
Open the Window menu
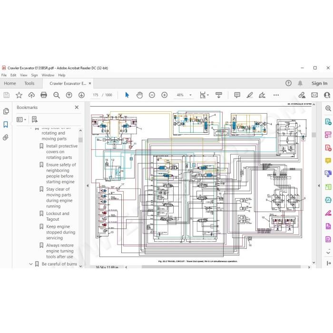48,75
